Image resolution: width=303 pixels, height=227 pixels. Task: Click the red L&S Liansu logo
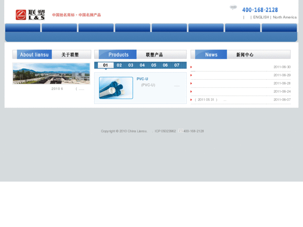coord(30,15)
